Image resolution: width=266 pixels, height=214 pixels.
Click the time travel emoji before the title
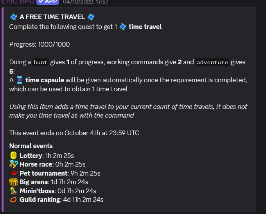(13, 17)
